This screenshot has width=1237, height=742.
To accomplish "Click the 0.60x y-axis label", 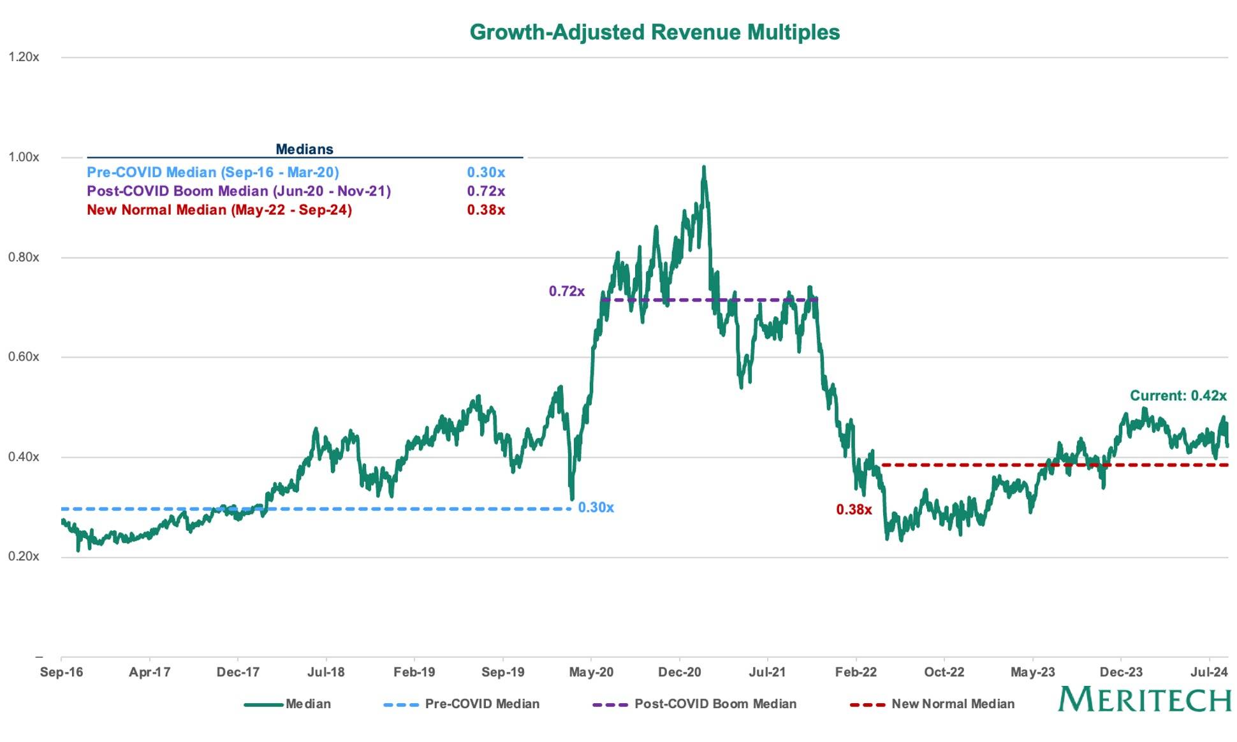I will 24,357.
